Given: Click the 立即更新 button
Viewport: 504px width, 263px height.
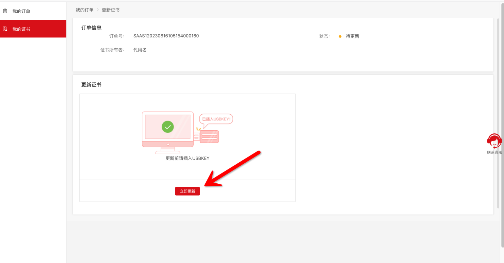Looking at the screenshot, I should [x=187, y=191].
